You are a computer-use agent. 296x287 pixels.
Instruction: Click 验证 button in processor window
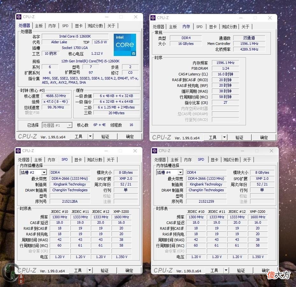pos(105,136)
